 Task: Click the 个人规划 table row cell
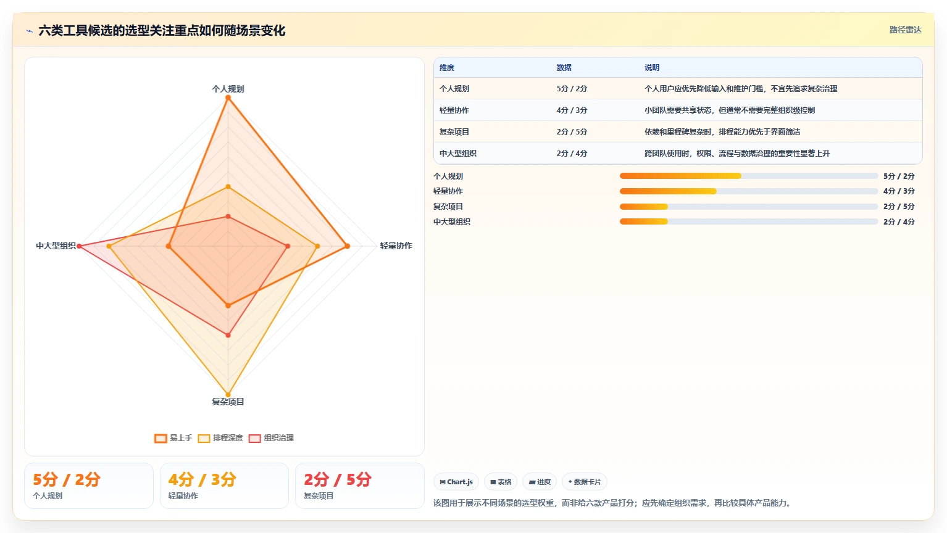(454, 89)
